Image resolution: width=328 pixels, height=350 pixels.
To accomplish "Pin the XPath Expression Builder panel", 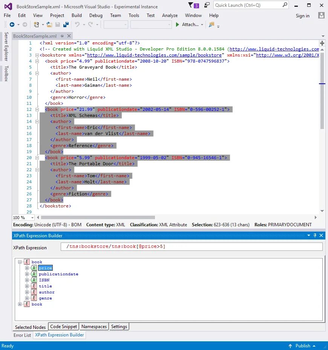I will tap(315, 235).
